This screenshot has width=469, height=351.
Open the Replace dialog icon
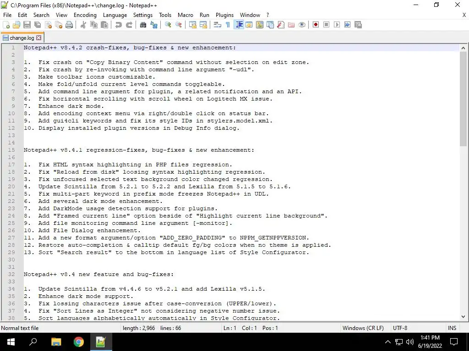(x=154, y=25)
